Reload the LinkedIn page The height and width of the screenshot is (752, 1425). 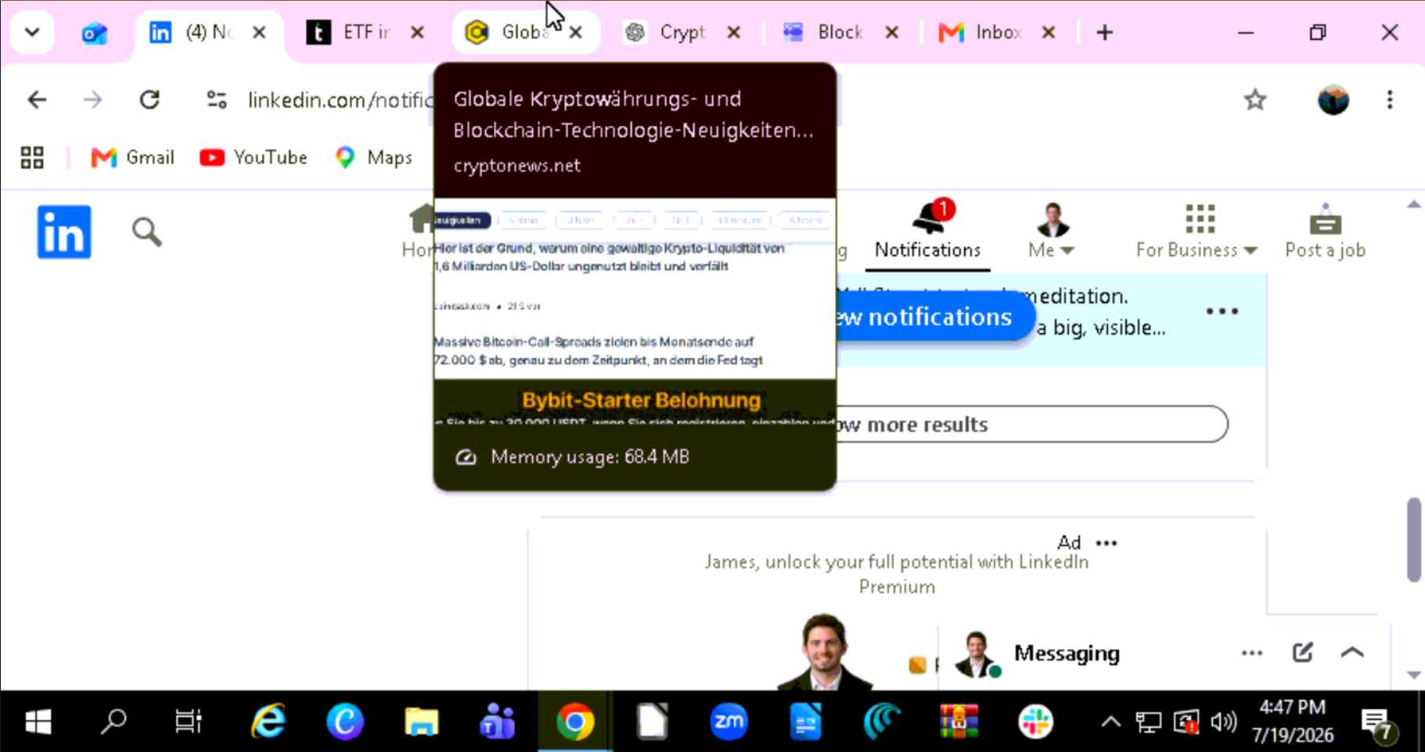tap(149, 100)
